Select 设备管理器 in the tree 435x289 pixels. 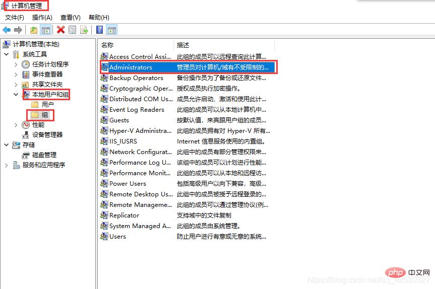[47, 135]
